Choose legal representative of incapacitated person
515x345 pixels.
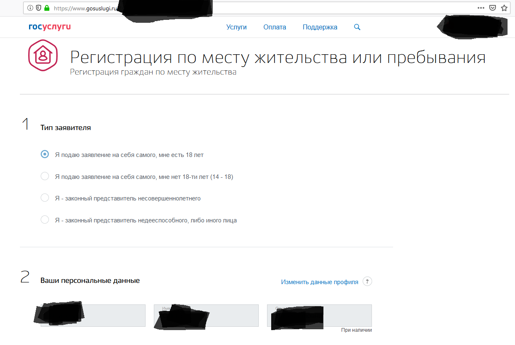(45, 220)
